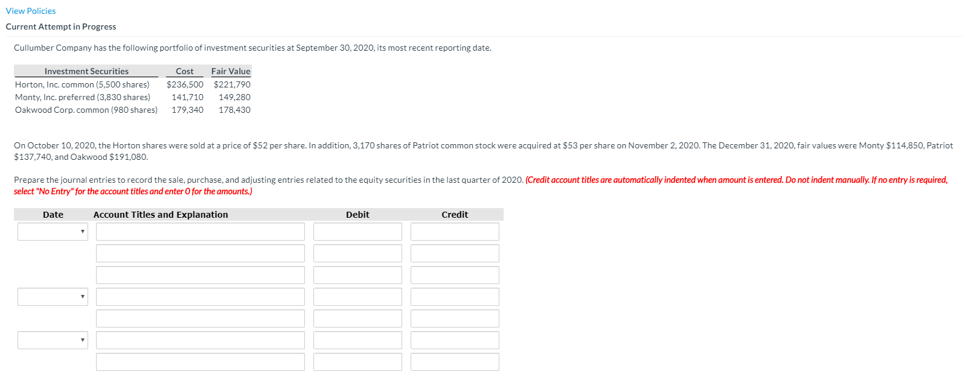Click the last Credit amount field

[x=455, y=361]
